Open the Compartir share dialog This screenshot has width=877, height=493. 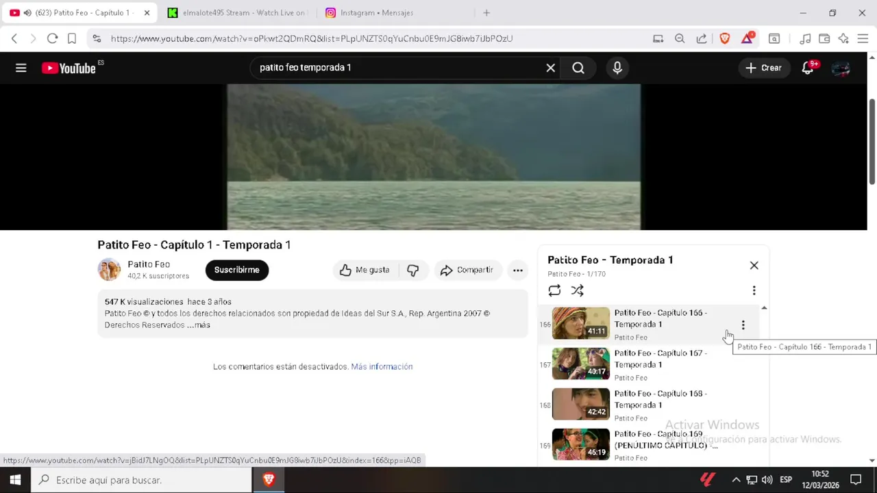point(467,270)
